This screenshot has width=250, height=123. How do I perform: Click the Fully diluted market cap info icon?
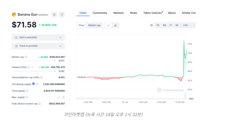(x=40, y=104)
